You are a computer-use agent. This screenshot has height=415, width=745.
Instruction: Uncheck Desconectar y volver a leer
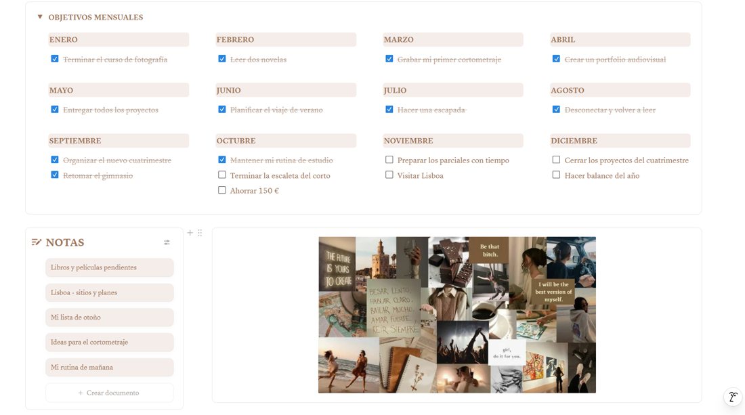(x=556, y=109)
